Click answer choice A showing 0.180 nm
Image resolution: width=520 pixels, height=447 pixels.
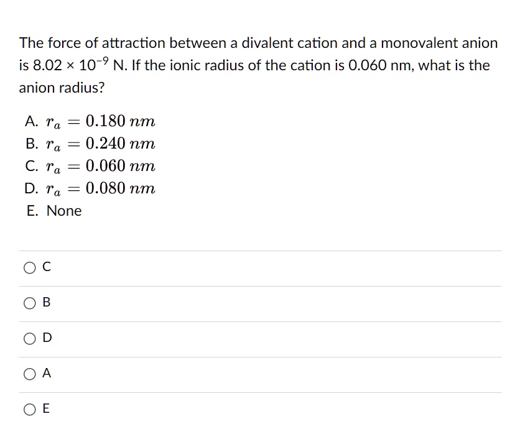pyautogui.click(x=90, y=122)
